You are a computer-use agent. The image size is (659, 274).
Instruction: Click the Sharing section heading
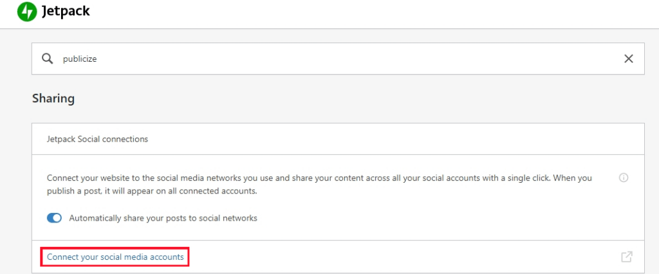pos(53,99)
